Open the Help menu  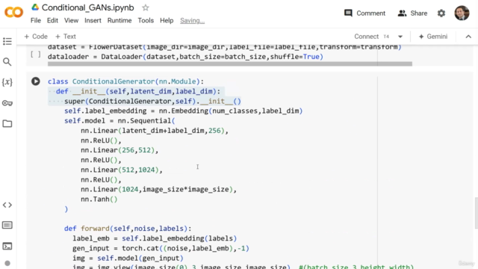click(167, 20)
